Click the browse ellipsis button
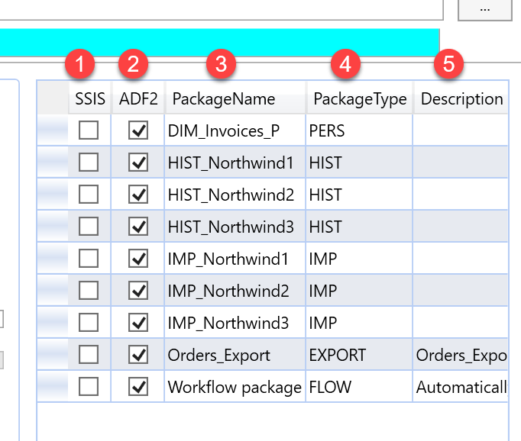 [x=485, y=9]
